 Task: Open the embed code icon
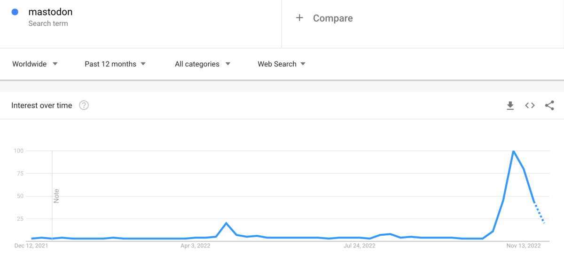[530, 105]
